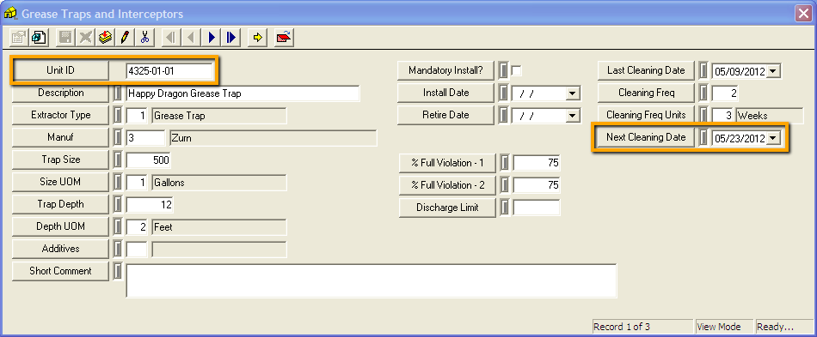Click the Size UOM code field

click(137, 183)
